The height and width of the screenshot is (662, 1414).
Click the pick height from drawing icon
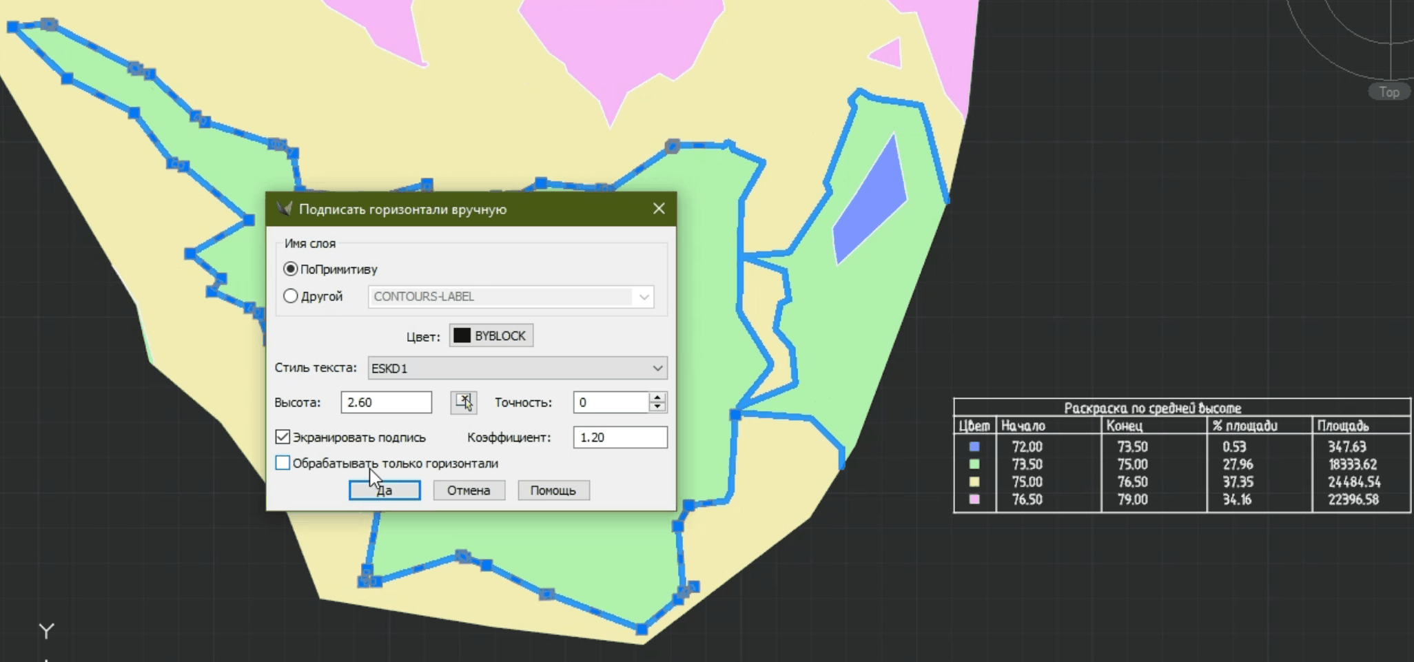[x=463, y=402]
